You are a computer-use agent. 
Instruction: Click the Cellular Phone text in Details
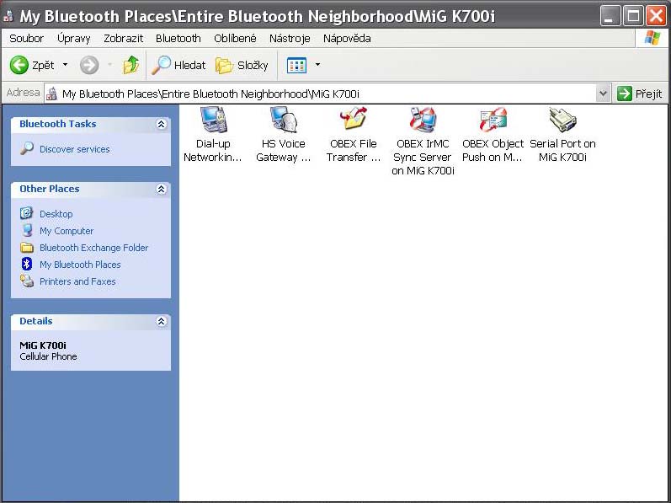48,356
